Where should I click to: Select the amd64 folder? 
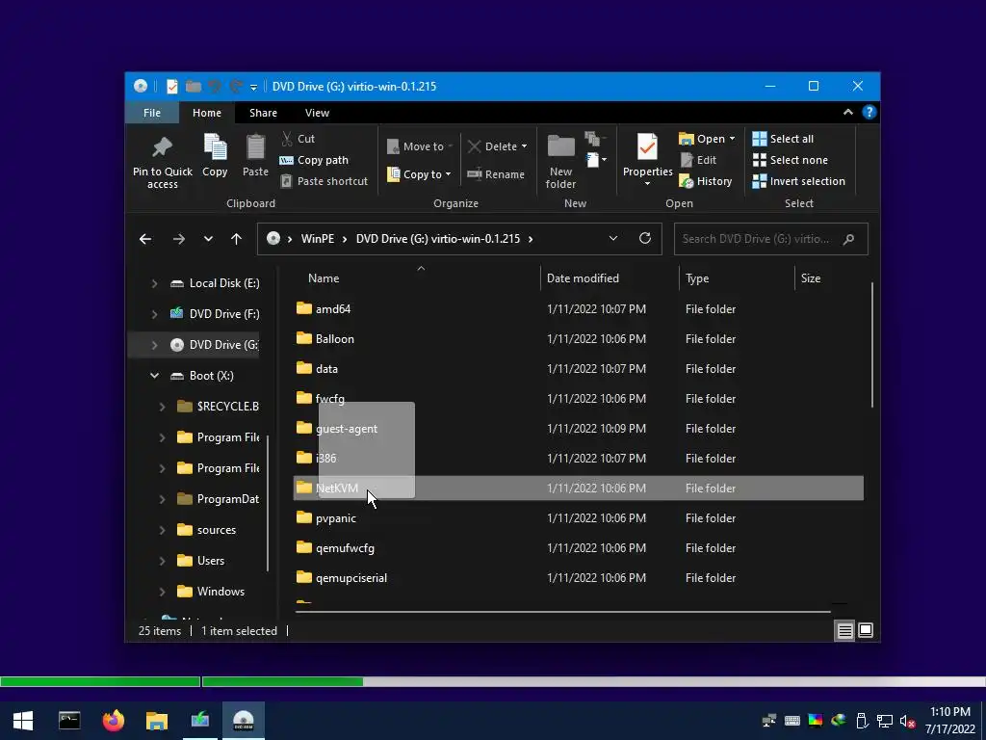[x=578, y=309]
